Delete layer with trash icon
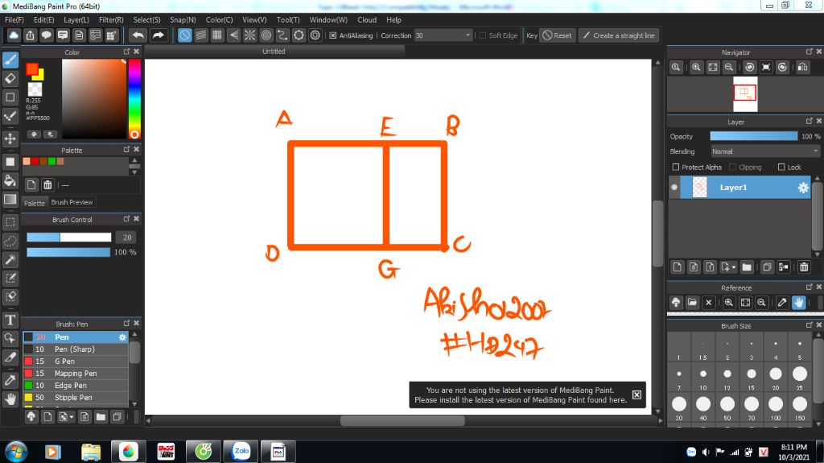Viewport: 824px width, 463px height. pyautogui.click(x=804, y=267)
